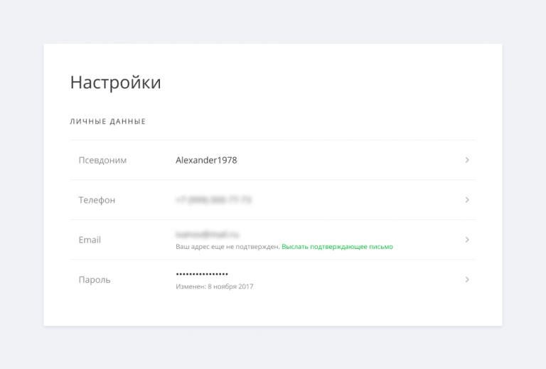
Task: Click the unconfirmed address notice text
Action: [227, 247]
